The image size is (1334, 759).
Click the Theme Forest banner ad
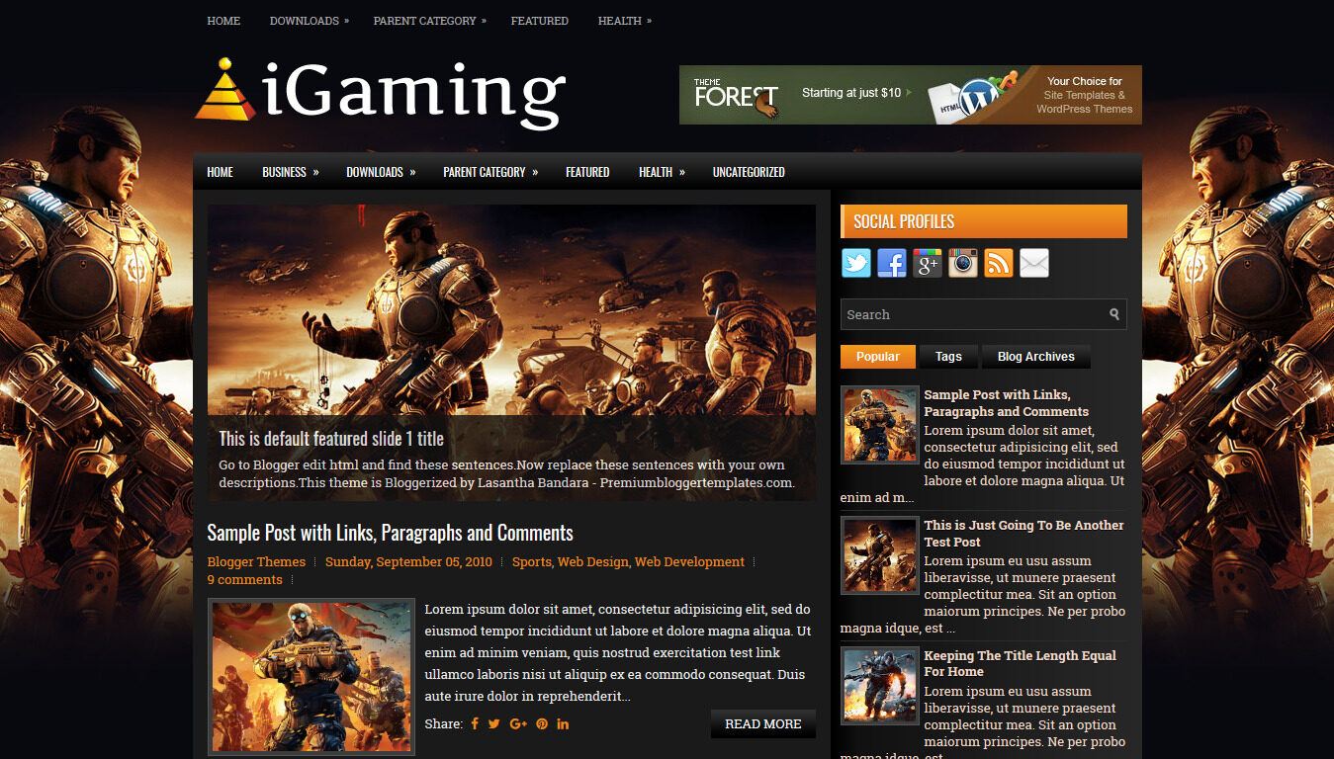tap(911, 95)
